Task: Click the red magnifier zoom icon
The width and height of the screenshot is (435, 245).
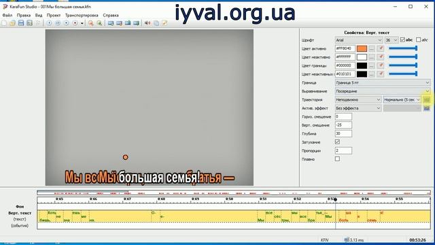Action: [90, 23]
